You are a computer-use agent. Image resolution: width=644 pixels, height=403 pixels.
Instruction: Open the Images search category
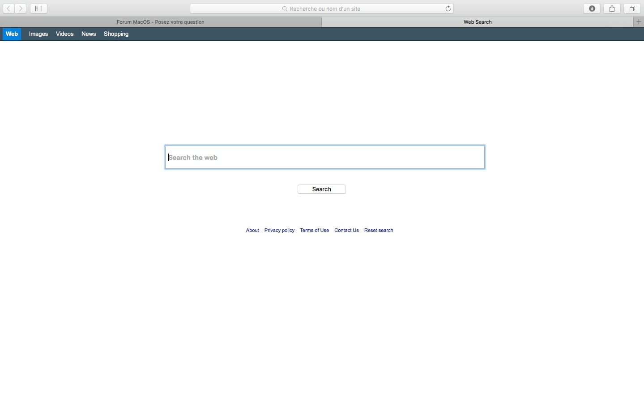(x=38, y=34)
